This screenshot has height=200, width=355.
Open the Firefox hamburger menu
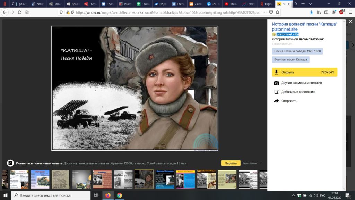click(349, 12)
